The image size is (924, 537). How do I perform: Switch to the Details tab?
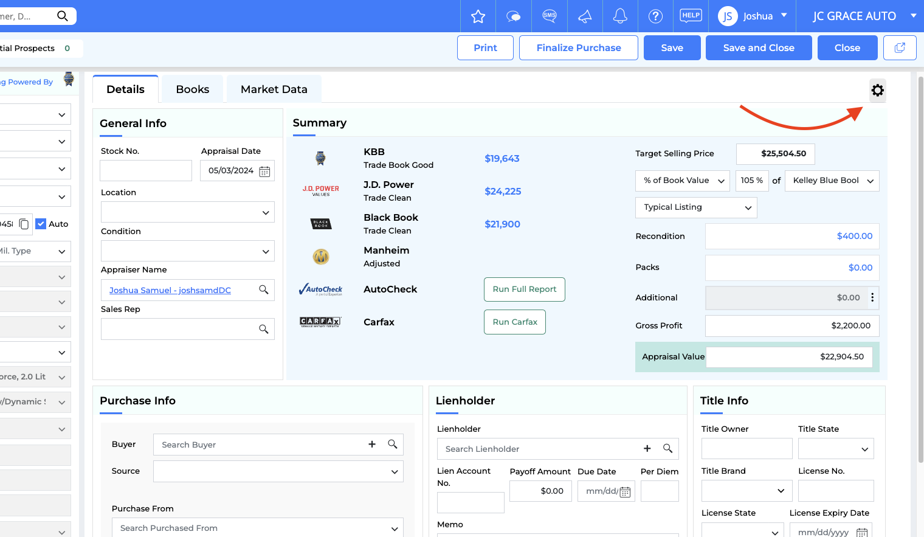(125, 89)
